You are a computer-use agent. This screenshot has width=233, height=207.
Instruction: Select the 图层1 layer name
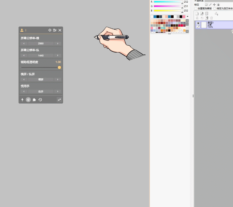pyautogui.click(x=210, y=23)
